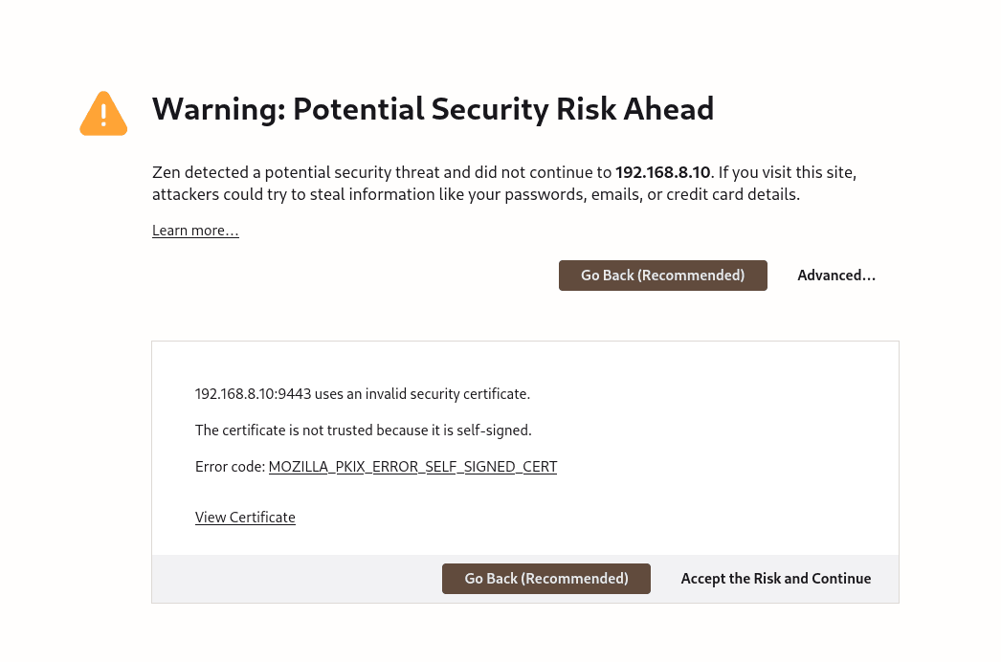Click the Zen detected a potential threat paragraph
The width and height of the screenshot is (1001, 662).
click(504, 184)
